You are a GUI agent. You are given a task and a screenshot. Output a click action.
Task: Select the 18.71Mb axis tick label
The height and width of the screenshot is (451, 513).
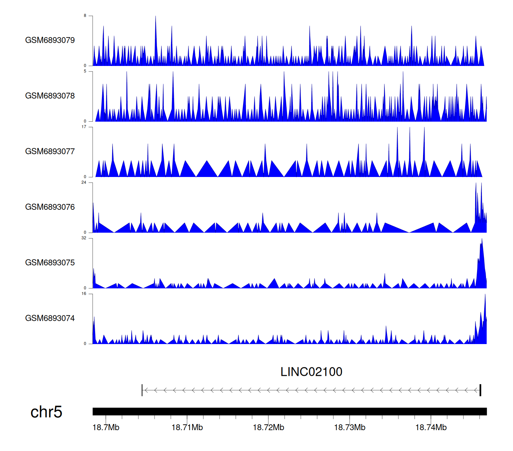[x=187, y=427]
